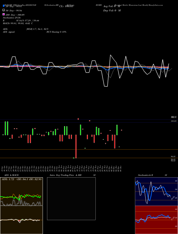Click the white 50 Day EMA legend swatch
This screenshot has height=234, width=178.
4,10
